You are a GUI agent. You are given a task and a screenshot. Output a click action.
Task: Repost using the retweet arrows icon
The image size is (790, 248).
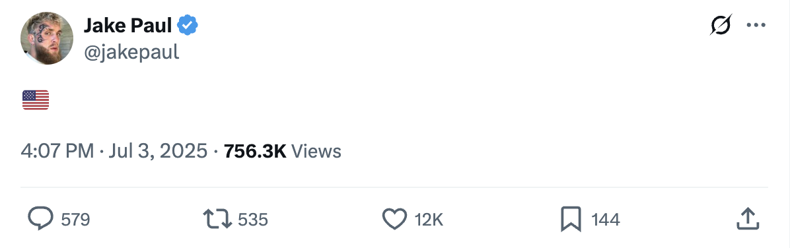[217, 220]
